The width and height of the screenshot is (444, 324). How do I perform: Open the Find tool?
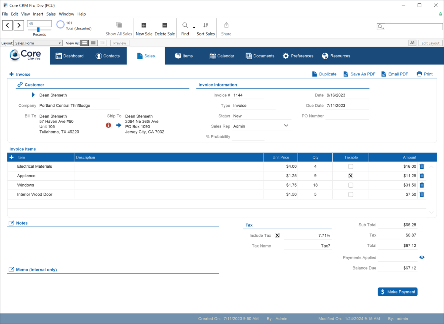coord(185,27)
